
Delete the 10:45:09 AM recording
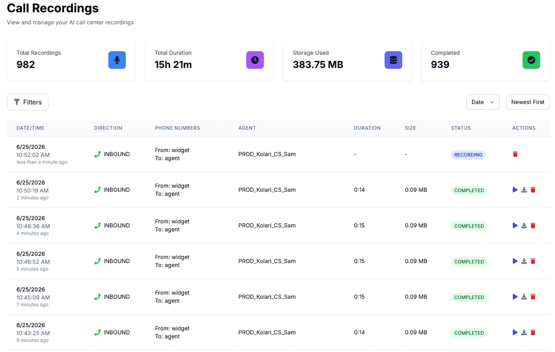pyautogui.click(x=533, y=297)
